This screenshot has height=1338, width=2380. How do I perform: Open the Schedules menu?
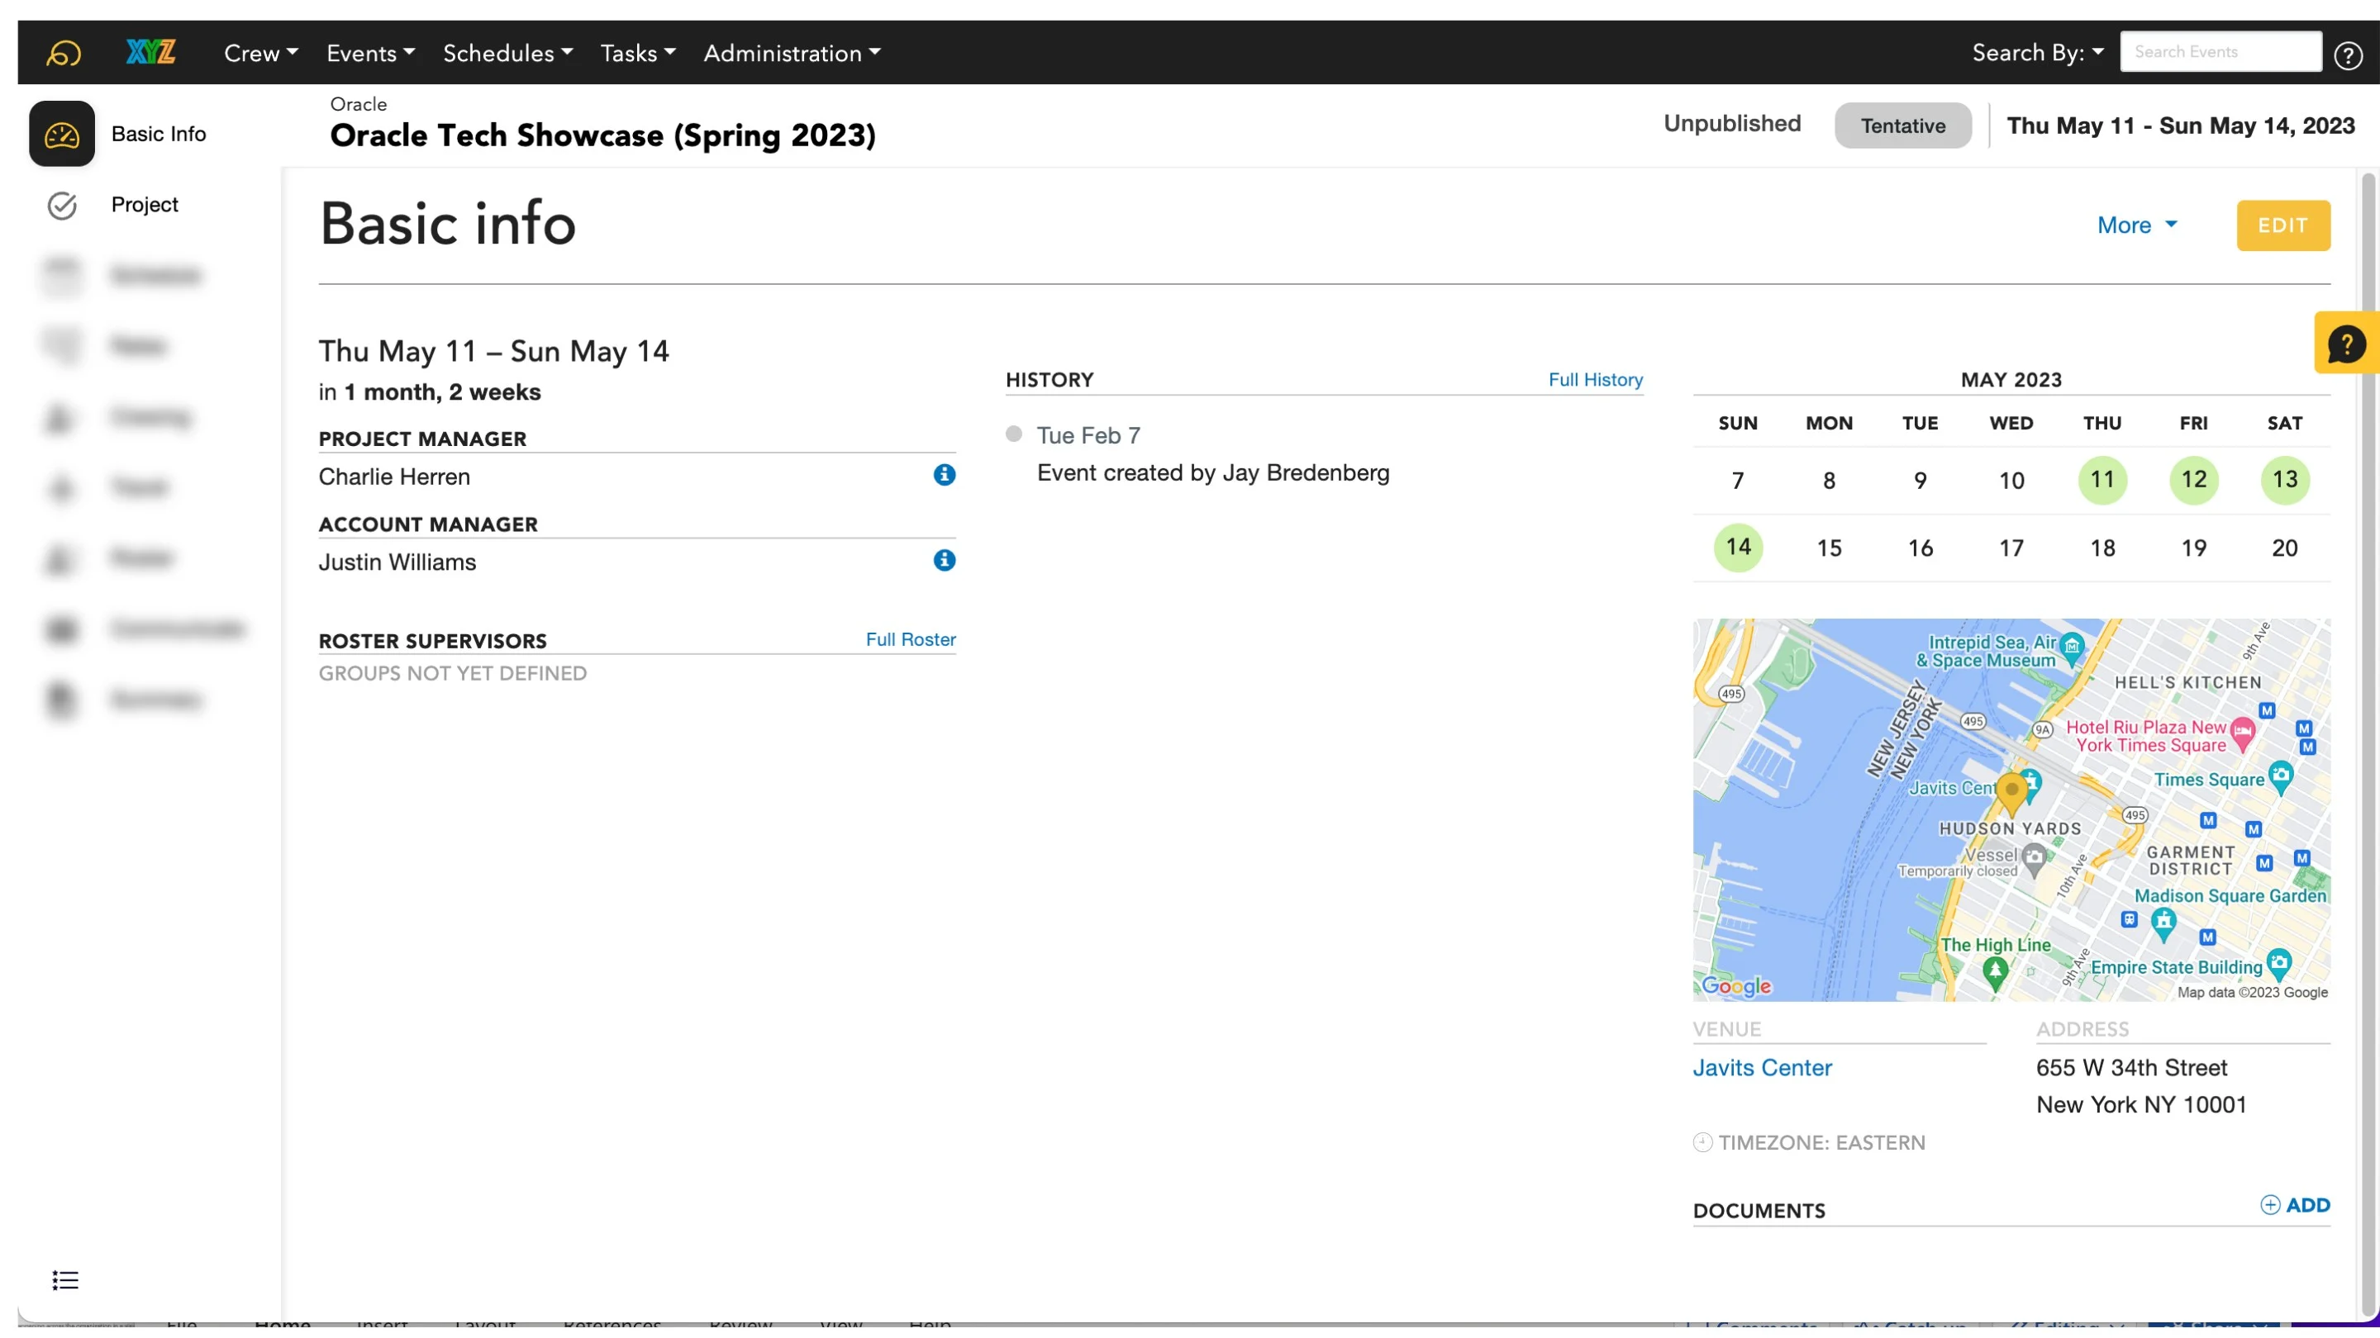tap(507, 53)
